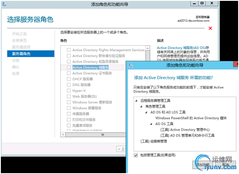
Task: Click the roles list horizontal scroll-left arrow
Action: click(63, 134)
